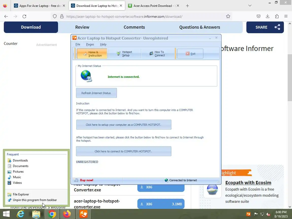Expand the list all tabs dropdown
Viewport: 292px width, 219px height.
pos(250,6)
